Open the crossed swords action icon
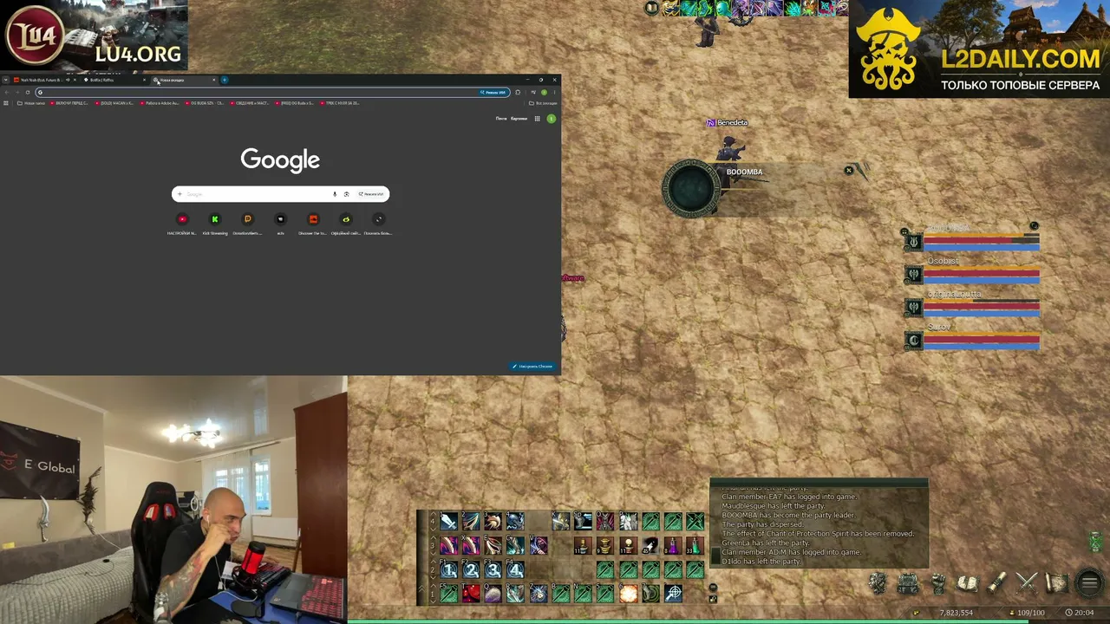 pos(1027,583)
